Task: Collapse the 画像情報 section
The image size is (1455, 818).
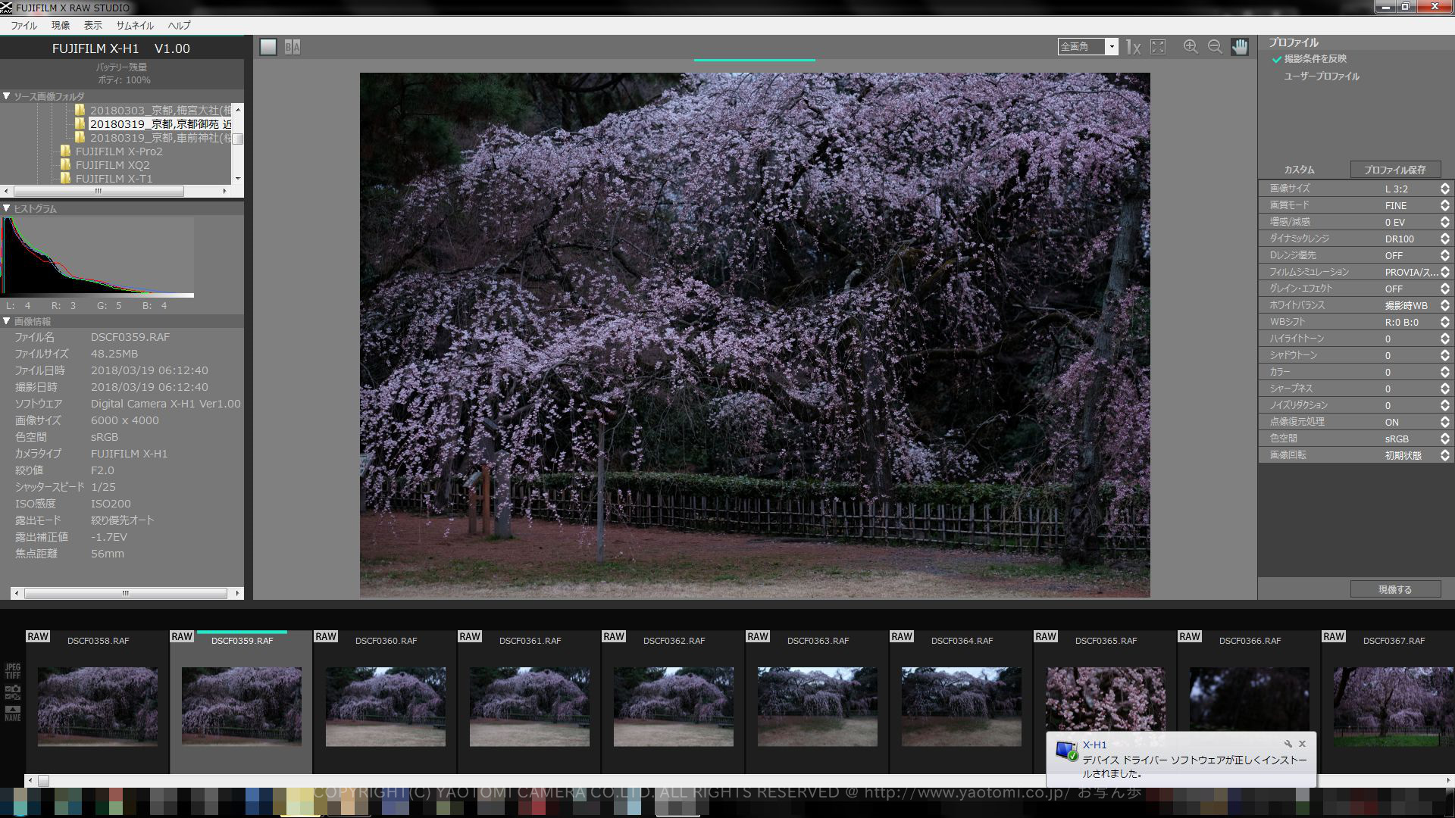Action: pyautogui.click(x=7, y=321)
